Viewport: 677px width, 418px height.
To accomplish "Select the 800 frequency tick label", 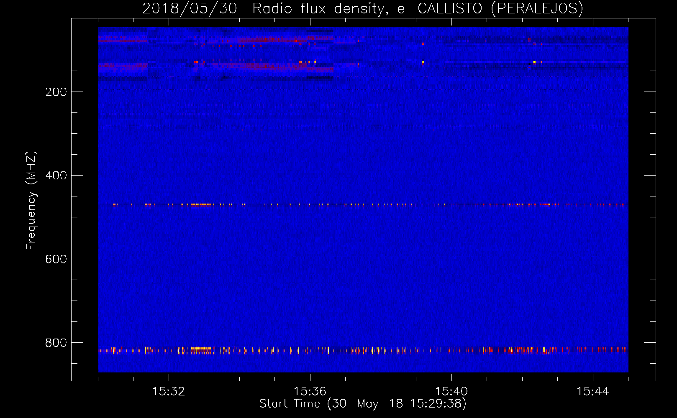I will 56,343.
